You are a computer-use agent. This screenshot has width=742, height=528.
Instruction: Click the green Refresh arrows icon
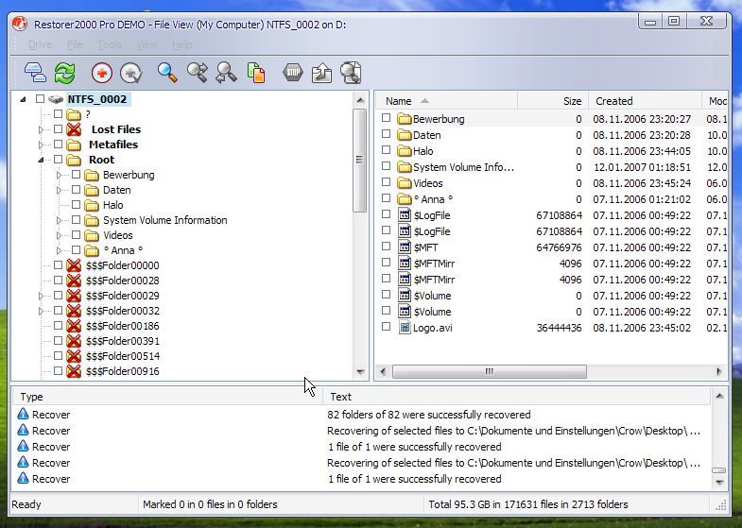click(65, 73)
